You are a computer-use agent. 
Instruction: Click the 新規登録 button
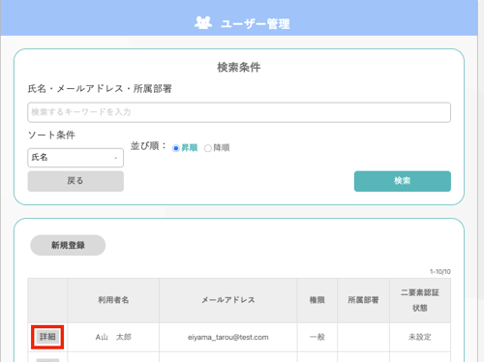click(68, 245)
